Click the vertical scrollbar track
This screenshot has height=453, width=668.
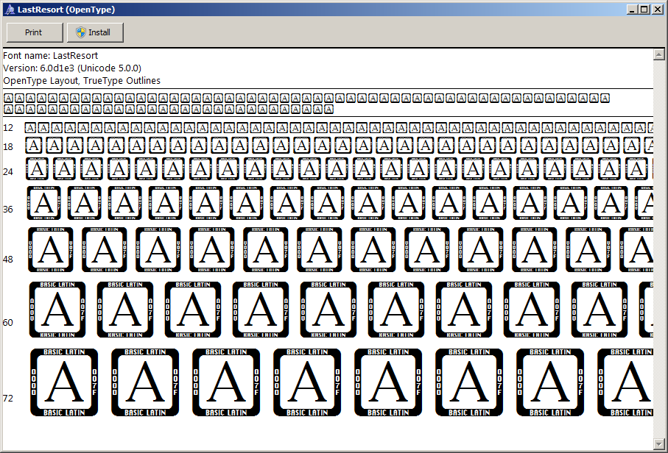[x=658, y=250]
